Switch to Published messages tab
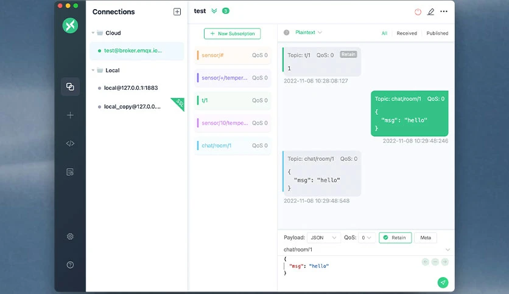Image resolution: width=509 pixels, height=294 pixels. pos(437,33)
